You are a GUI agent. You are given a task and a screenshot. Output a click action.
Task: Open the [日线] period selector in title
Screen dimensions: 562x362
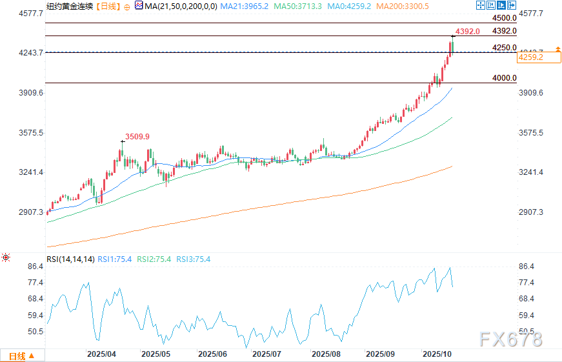pyautogui.click(x=108, y=6)
